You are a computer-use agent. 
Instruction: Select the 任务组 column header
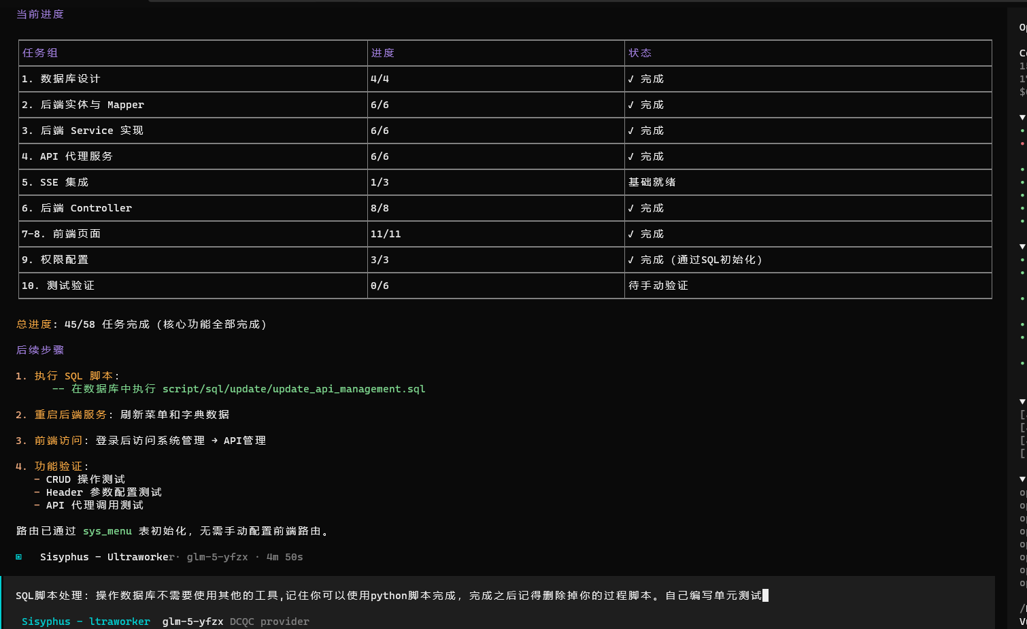[40, 53]
